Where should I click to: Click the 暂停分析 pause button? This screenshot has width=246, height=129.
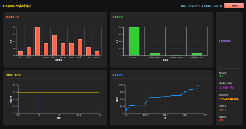click(x=234, y=6)
